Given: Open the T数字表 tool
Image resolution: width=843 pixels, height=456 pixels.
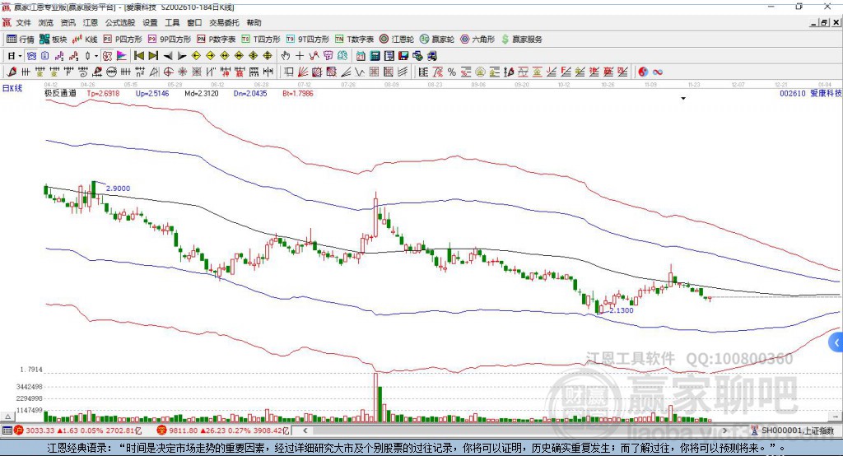Looking at the screenshot, I should point(354,40).
